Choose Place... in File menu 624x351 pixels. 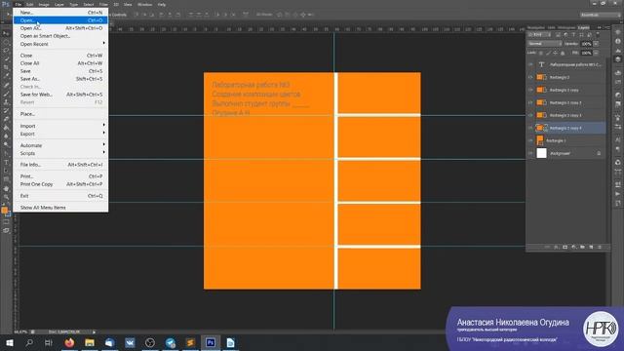(60, 114)
